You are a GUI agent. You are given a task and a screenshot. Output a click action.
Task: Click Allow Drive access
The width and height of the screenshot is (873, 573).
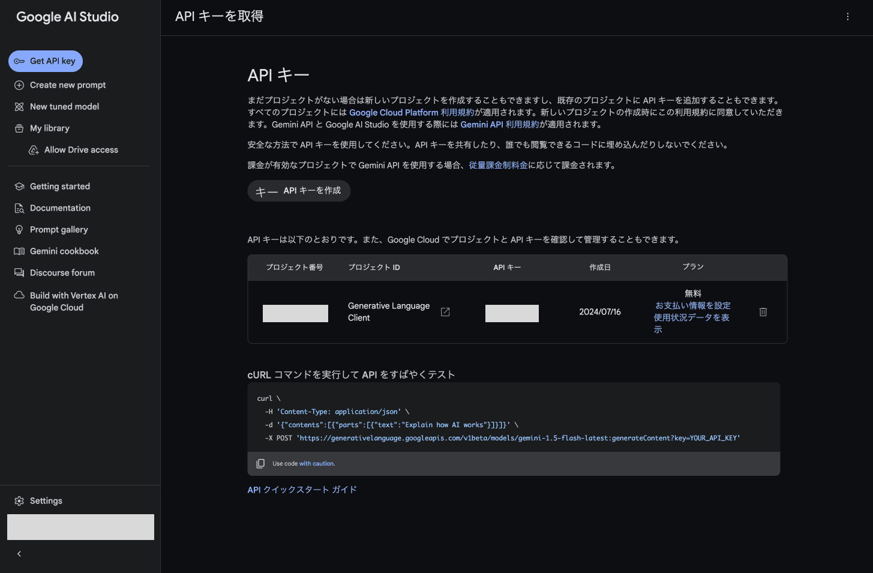81,150
